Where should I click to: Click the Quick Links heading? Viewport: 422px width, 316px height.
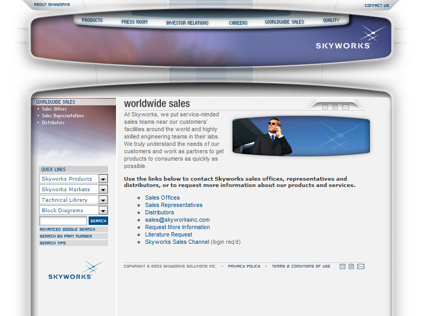coord(53,170)
